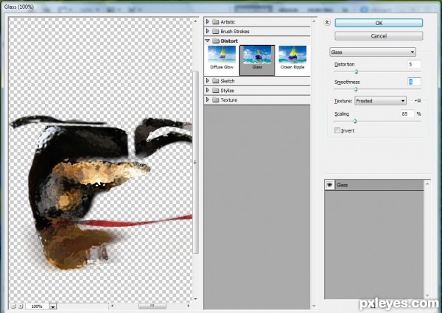This screenshot has height=313, width=442.
Task: Click the Smoothness value field
Action: [x=414, y=82]
